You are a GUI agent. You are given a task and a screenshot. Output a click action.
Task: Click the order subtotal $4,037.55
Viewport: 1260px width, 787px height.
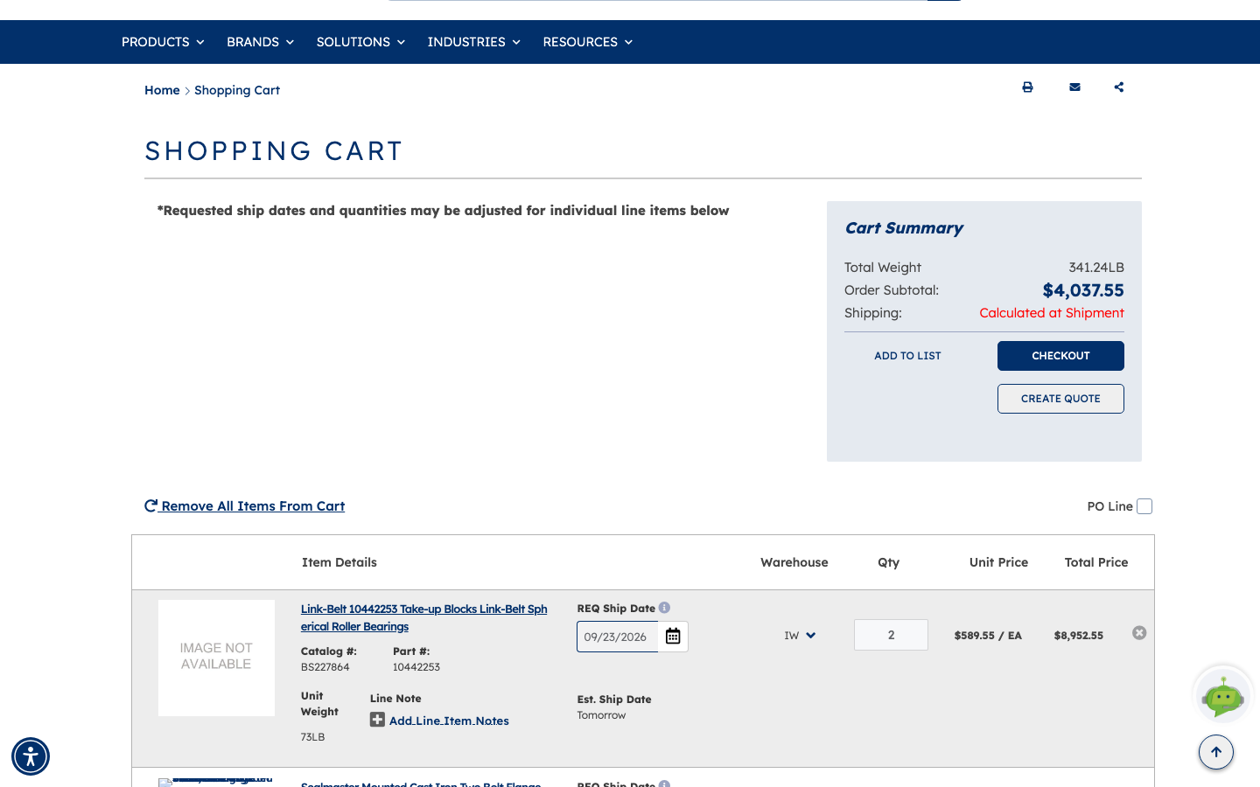click(1083, 290)
